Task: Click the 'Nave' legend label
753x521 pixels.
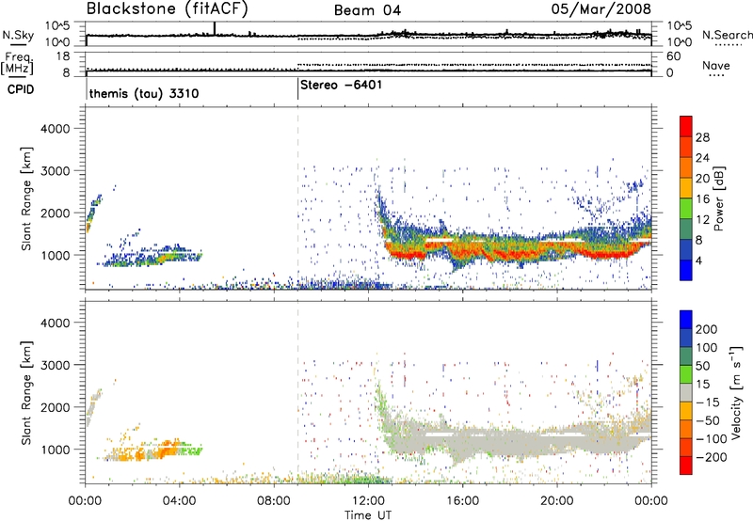Action: coord(715,65)
